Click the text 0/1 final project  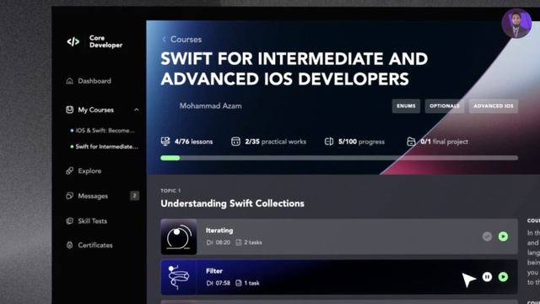tap(445, 142)
